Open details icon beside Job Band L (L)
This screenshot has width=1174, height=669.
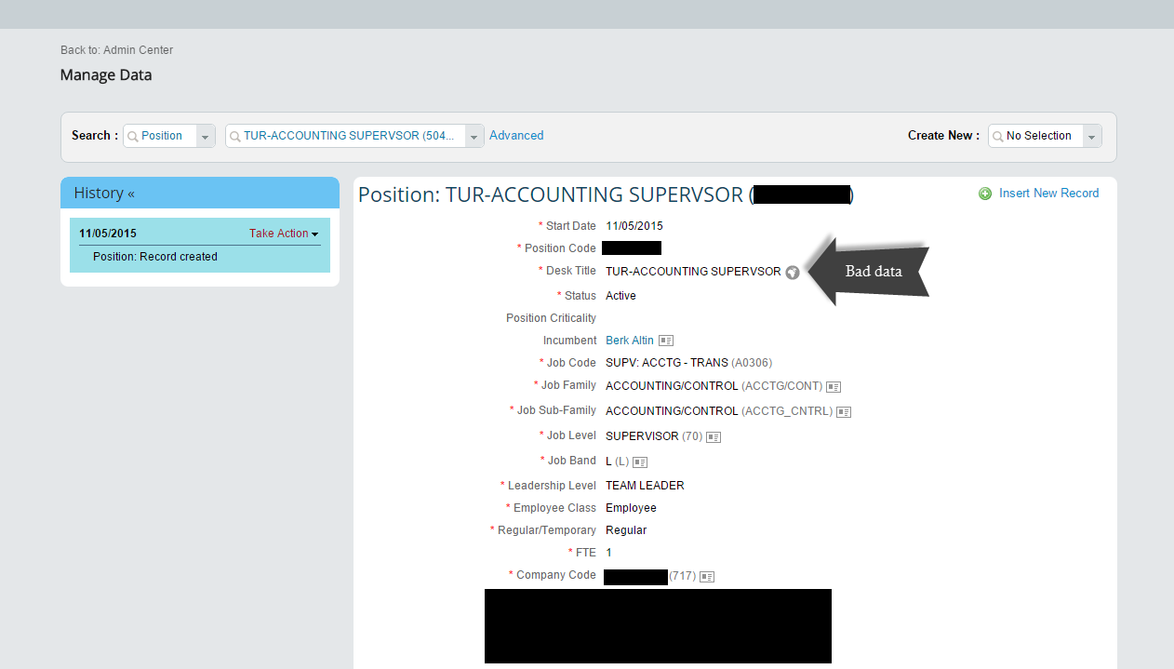click(x=640, y=462)
